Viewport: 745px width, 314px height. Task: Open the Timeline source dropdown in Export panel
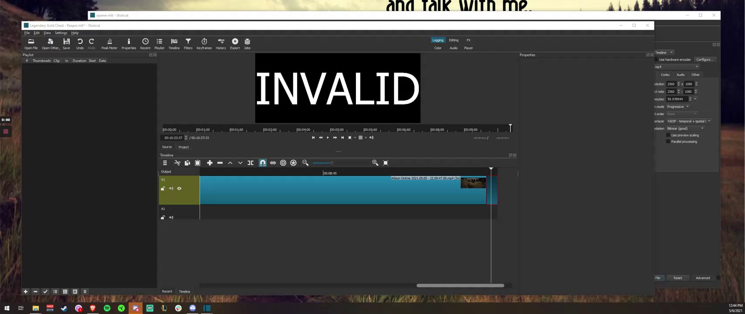[x=664, y=53]
